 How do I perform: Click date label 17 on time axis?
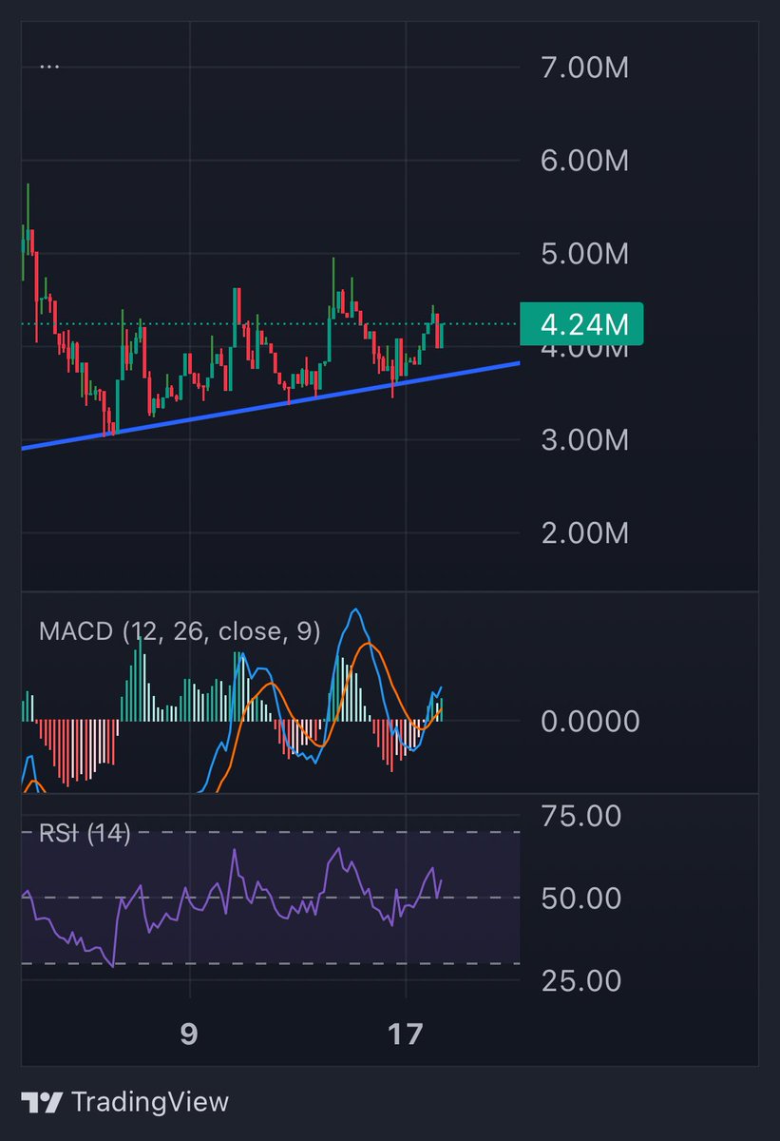[x=406, y=1034]
